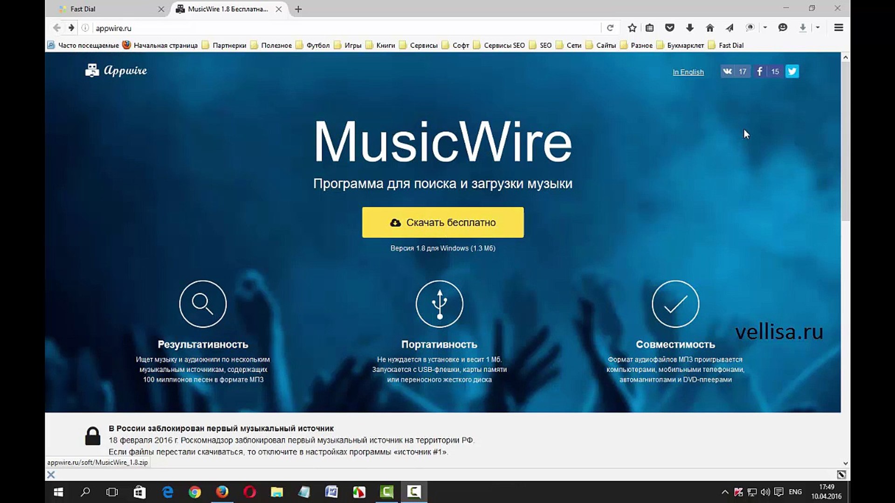Screen dimensions: 895x503
Task: Go forward to the next page
Action: (x=71, y=28)
